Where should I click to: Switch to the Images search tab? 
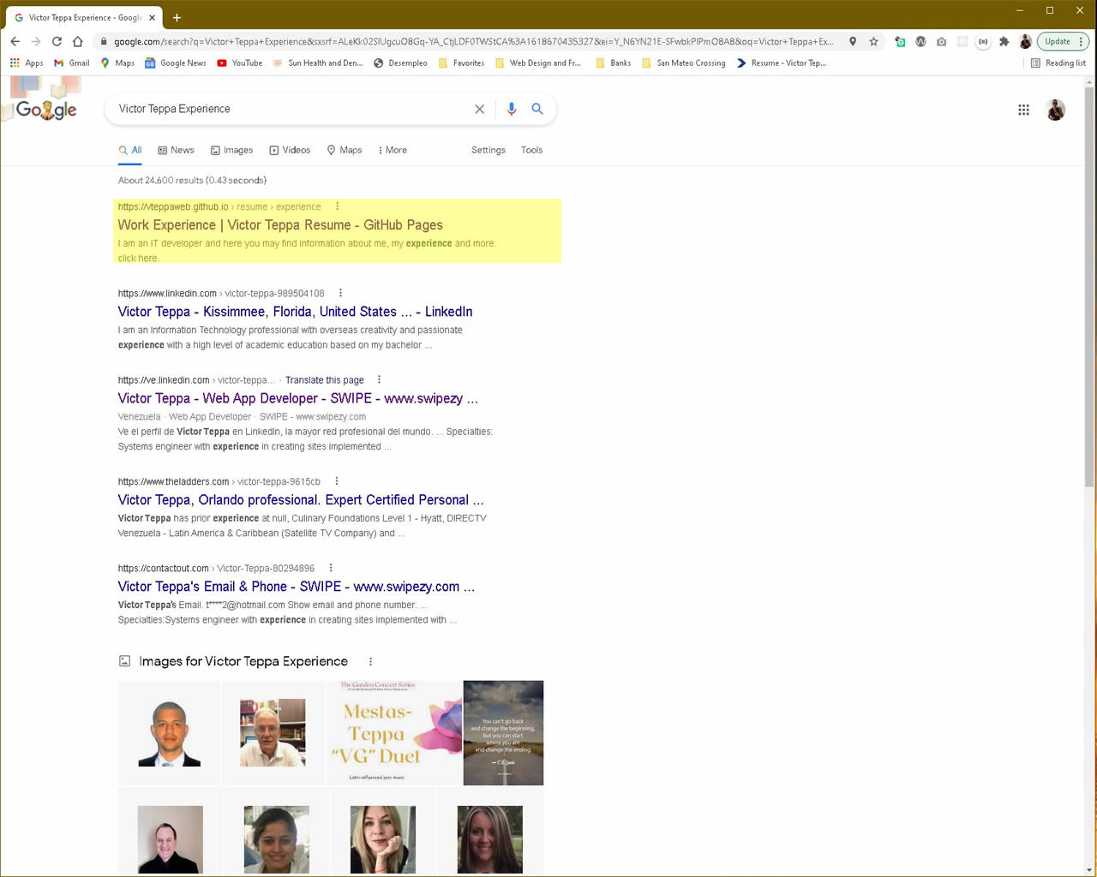231,150
